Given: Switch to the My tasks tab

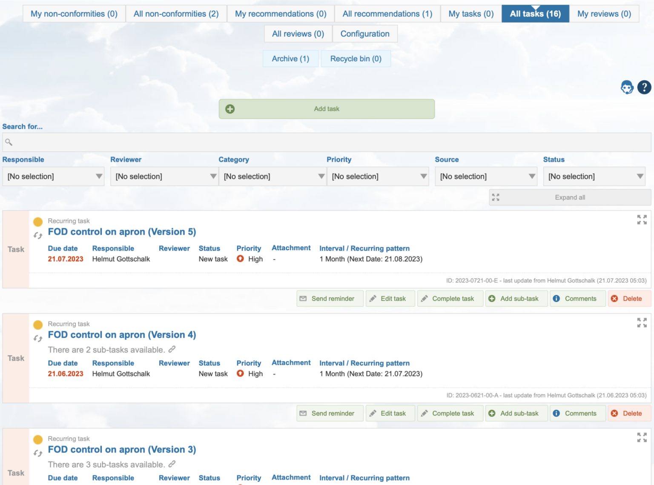Looking at the screenshot, I should (x=470, y=14).
